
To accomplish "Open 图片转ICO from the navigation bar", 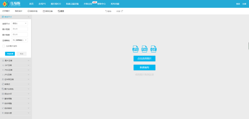I will pos(56,4).
